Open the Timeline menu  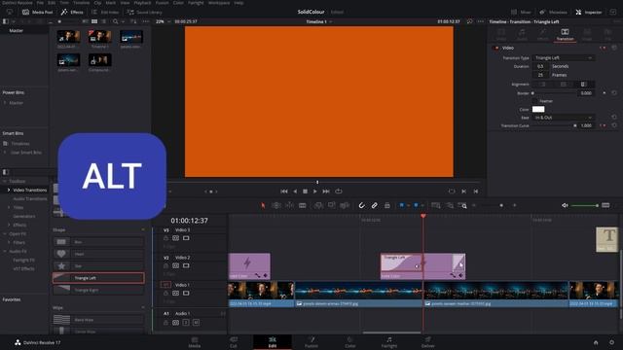[x=81, y=3]
